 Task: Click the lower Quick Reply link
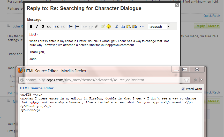(213, 92)
